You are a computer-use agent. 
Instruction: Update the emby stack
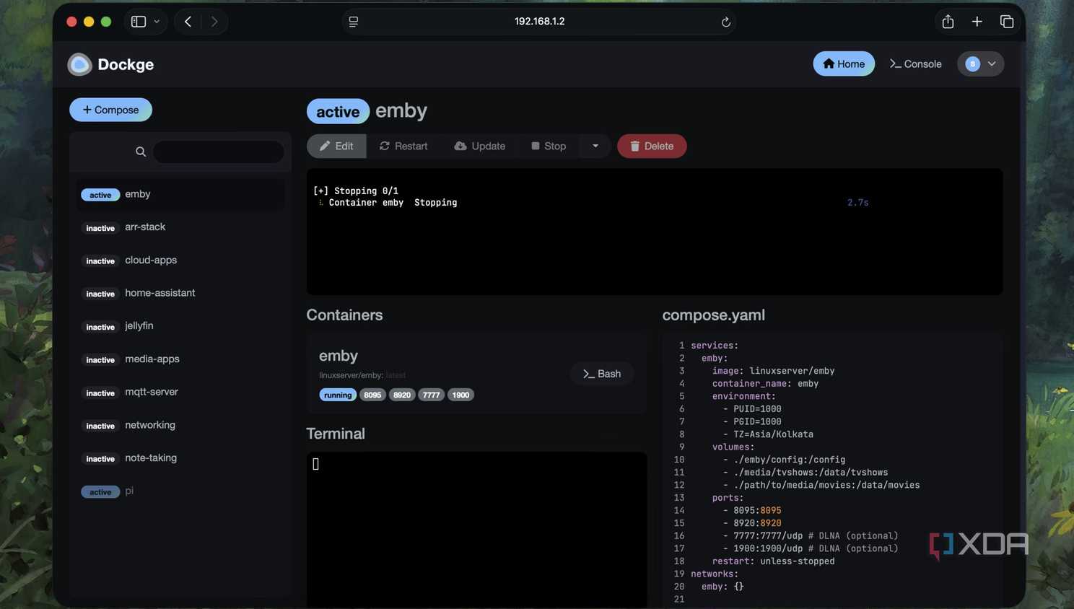coord(480,146)
